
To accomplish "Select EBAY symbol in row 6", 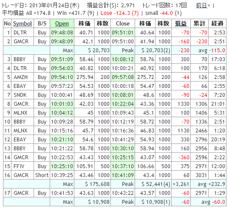I will [x=20, y=86].
